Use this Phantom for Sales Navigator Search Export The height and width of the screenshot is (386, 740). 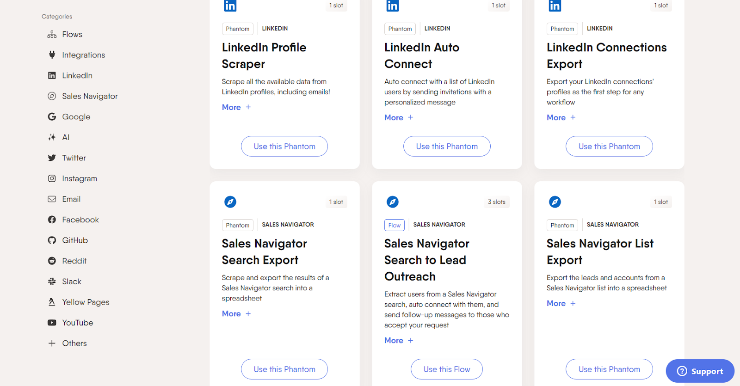[x=284, y=369]
